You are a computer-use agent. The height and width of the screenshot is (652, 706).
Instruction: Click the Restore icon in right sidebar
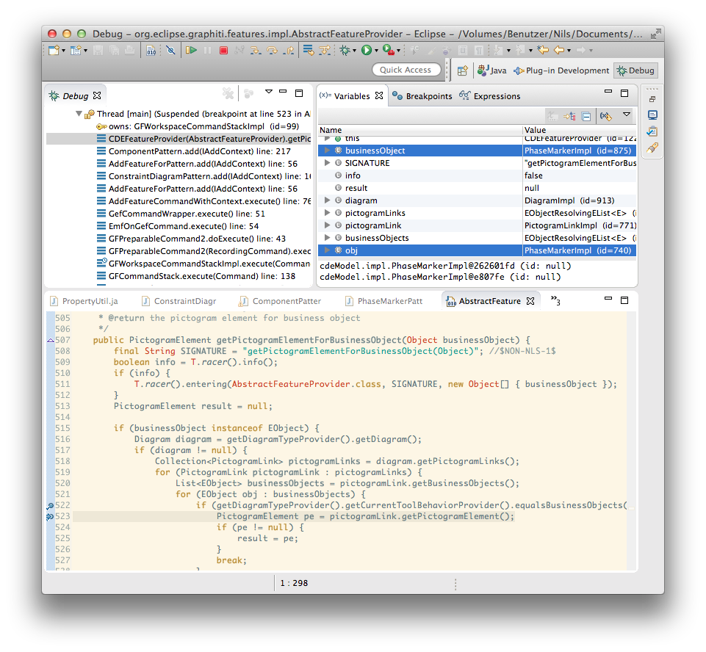[652, 99]
